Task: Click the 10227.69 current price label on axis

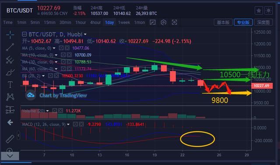Action: (x=262, y=86)
